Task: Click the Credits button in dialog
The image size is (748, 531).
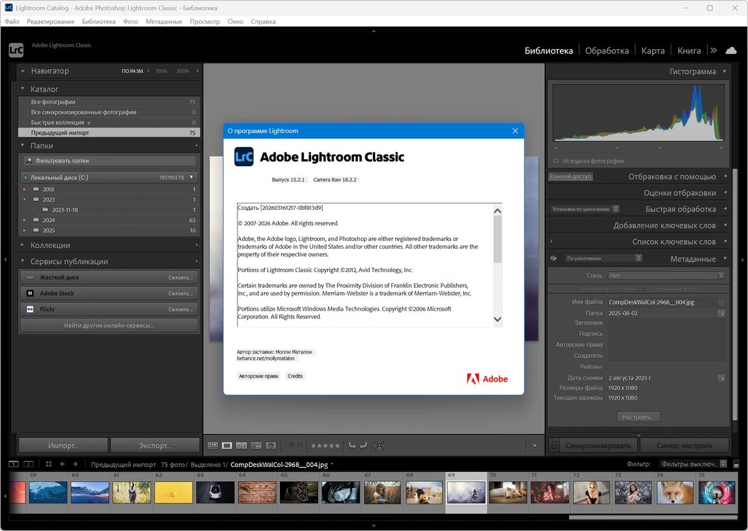Action: (295, 376)
